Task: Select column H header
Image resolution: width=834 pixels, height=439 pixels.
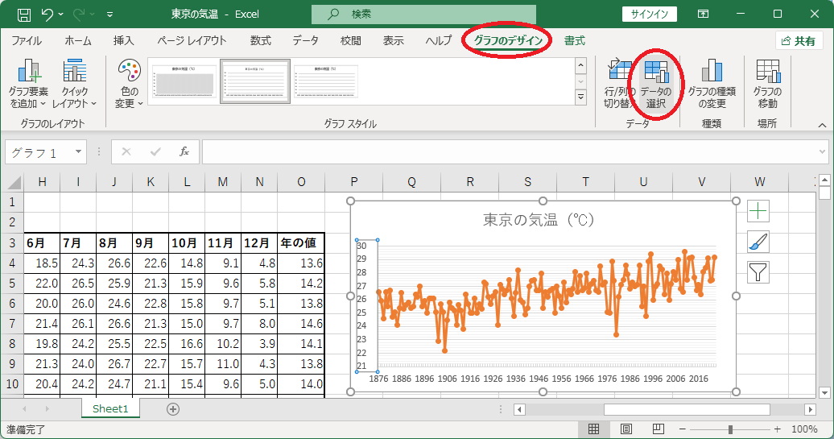Action: 42,182
